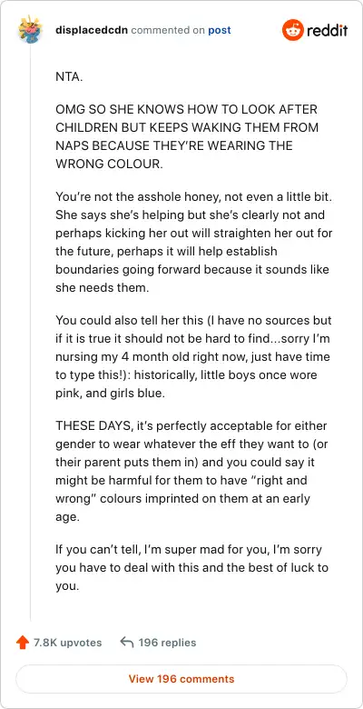Click the 'commented on' header text
Image resolution: width=363 pixels, height=709 pixels.
[x=168, y=30]
